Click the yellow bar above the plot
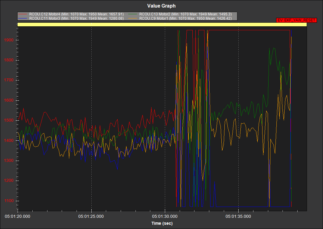This screenshot has height=229, width=323. 162,25
